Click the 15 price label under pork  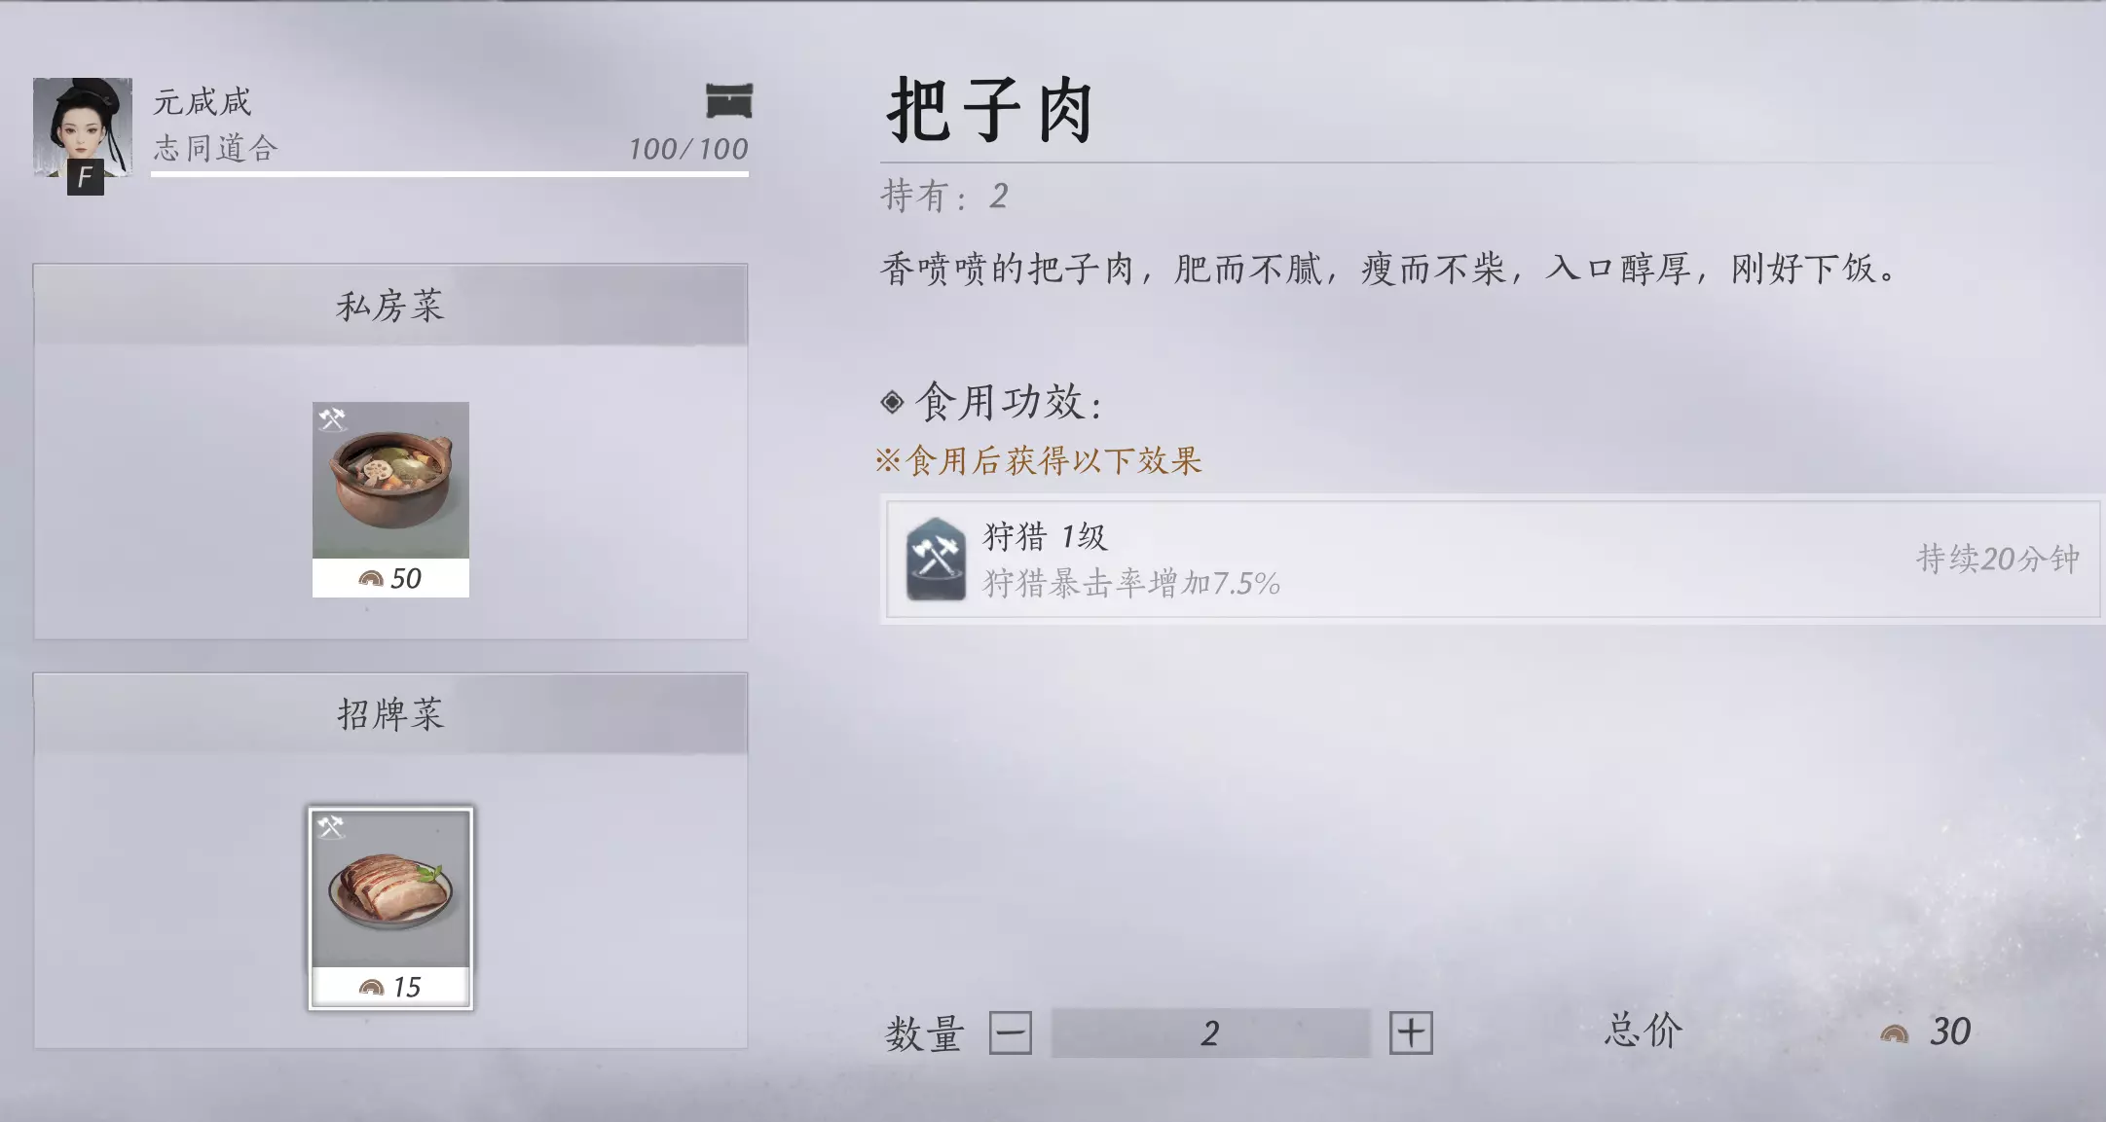[x=390, y=987]
